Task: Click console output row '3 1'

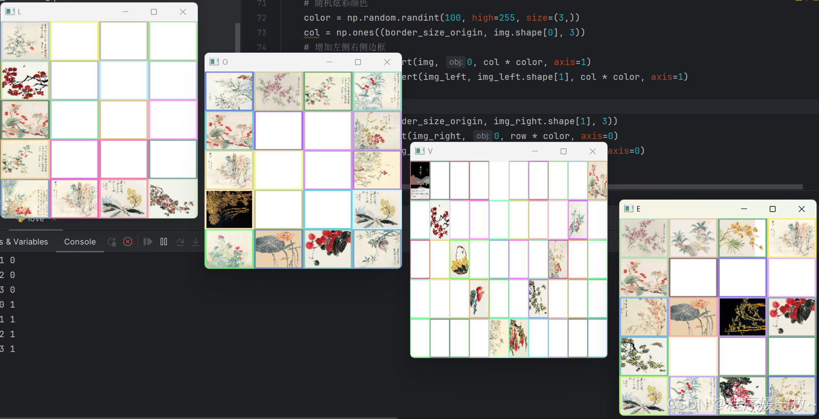Action: click(x=7, y=349)
